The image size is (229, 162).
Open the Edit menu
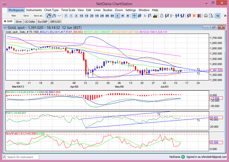(89, 10)
